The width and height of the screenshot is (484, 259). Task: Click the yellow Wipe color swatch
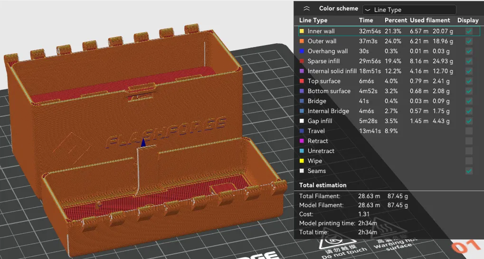(302, 161)
